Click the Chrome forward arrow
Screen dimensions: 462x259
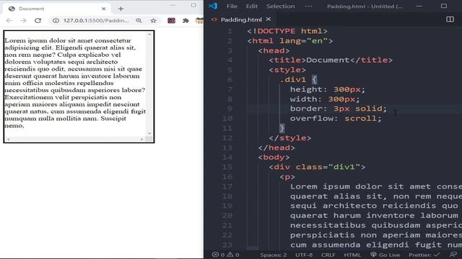24,21
